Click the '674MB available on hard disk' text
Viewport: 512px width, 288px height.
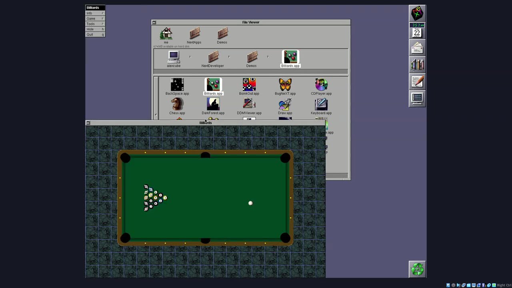pyautogui.click(x=172, y=47)
